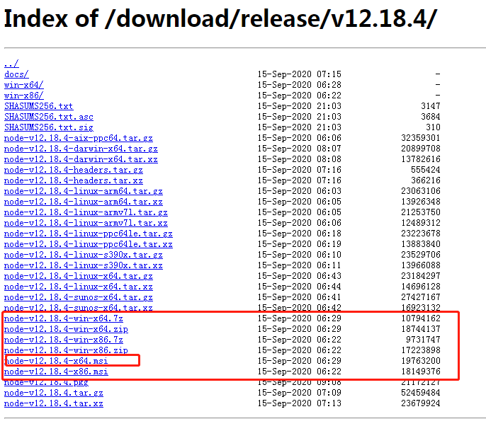Viewport: 486px width, 443px height.
Task: Download node-v12.18.4-linux-arm64.tar.gz
Action: pos(83,191)
